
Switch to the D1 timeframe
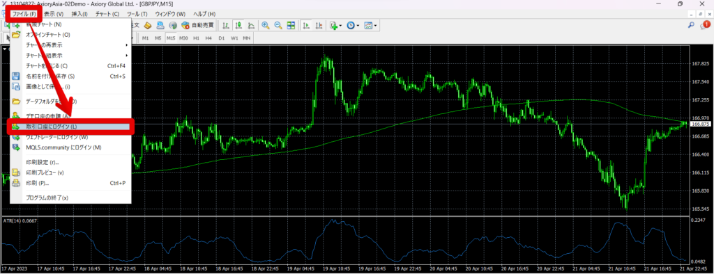click(221, 38)
